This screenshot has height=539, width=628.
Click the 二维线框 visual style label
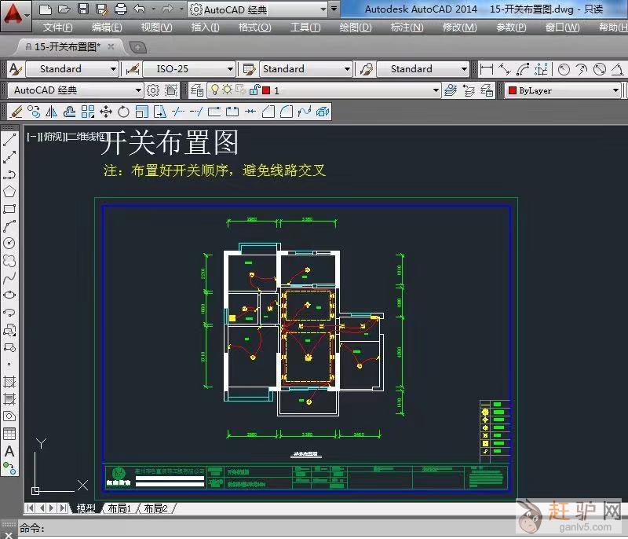click(86, 137)
